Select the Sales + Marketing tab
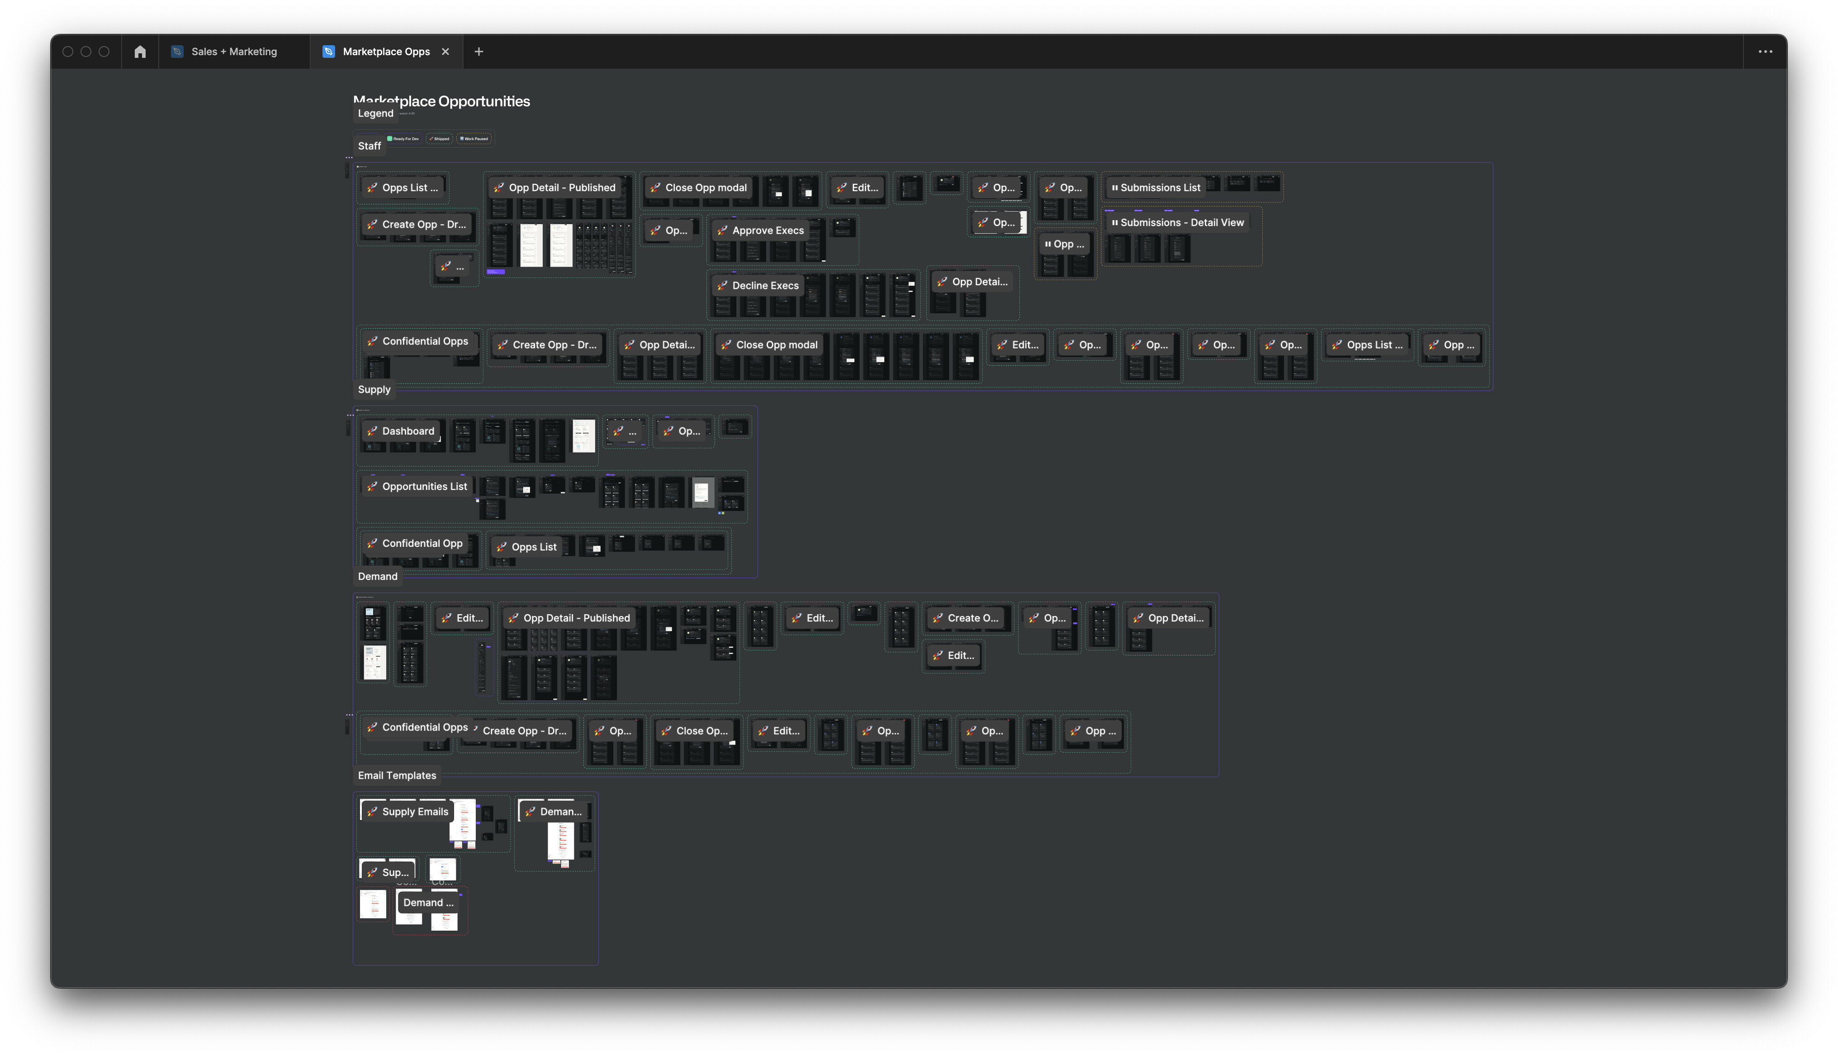The image size is (1838, 1055). 233,52
